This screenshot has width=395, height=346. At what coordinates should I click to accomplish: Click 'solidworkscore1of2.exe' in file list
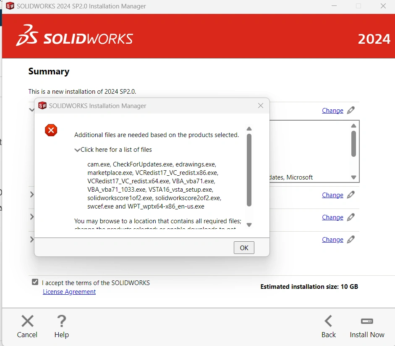120,198
